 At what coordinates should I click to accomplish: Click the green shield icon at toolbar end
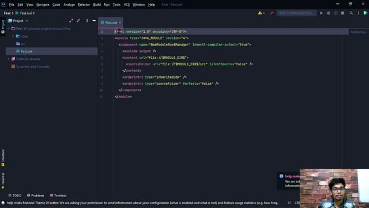point(365,13)
